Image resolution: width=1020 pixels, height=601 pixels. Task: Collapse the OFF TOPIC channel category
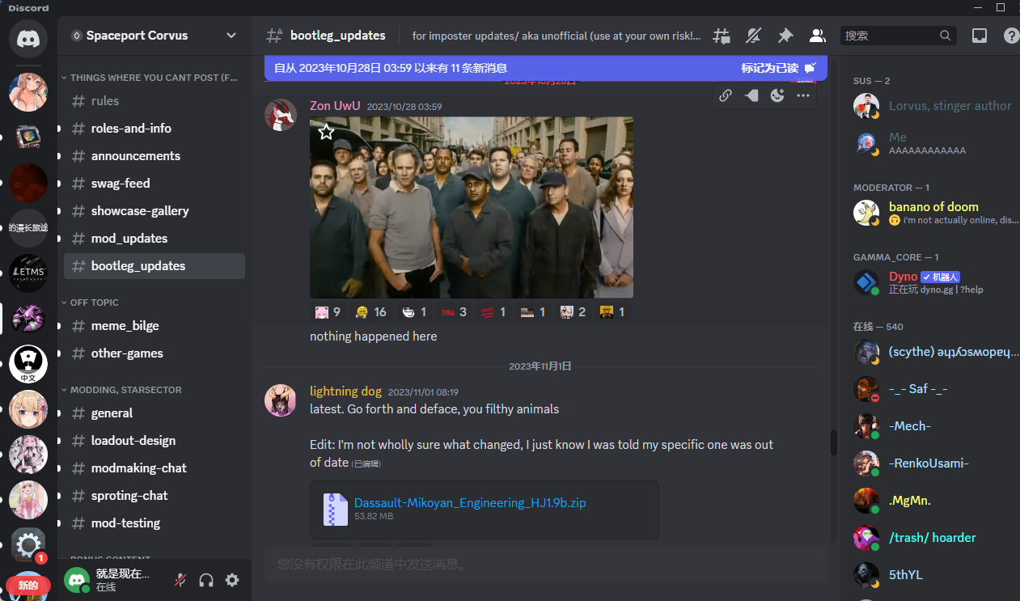point(94,303)
